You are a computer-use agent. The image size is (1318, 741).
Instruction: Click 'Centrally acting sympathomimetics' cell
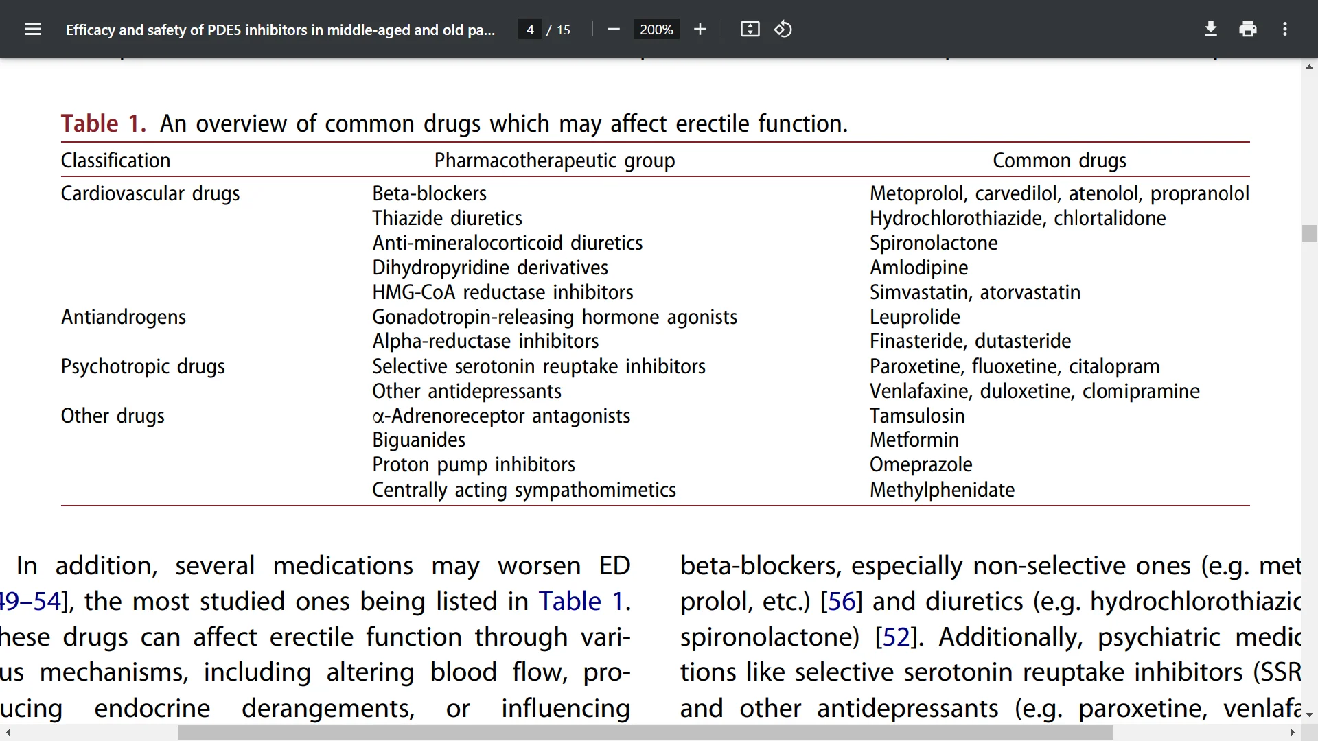coord(524,490)
